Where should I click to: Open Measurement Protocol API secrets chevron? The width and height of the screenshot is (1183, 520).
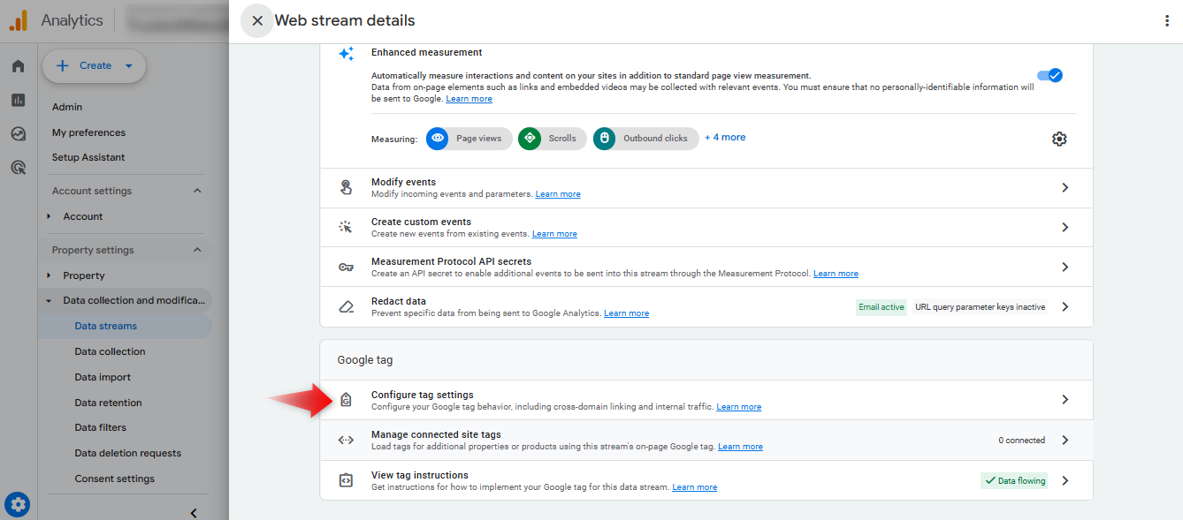[1065, 268]
